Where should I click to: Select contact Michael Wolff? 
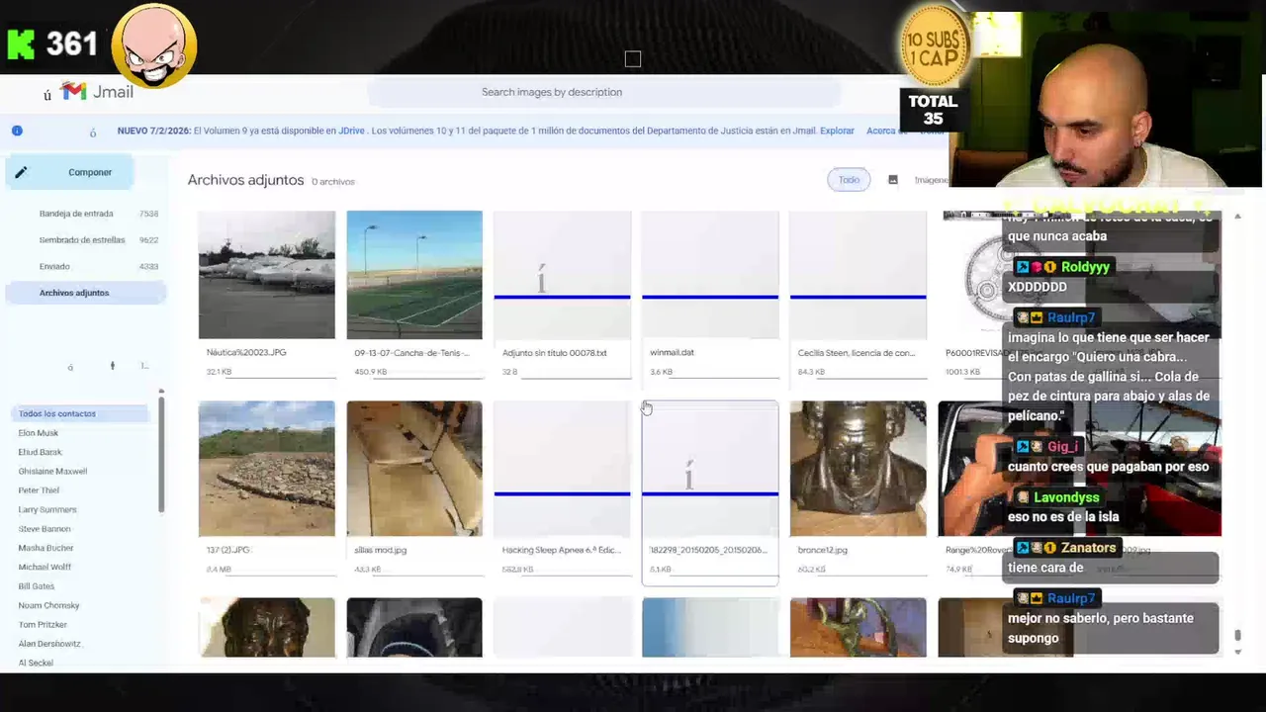coord(45,568)
